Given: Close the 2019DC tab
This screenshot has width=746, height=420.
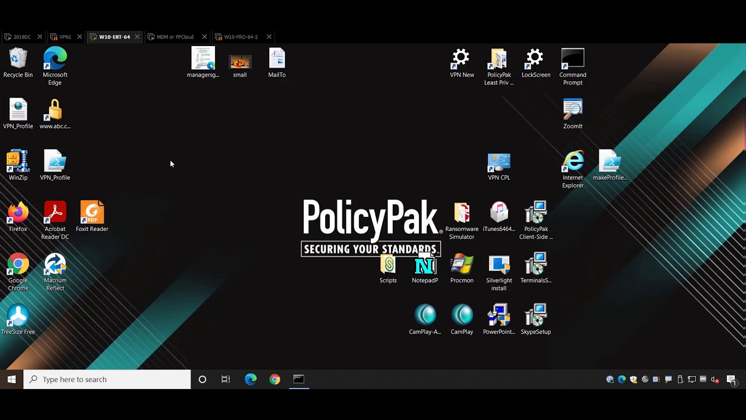Looking at the screenshot, I should tap(40, 37).
